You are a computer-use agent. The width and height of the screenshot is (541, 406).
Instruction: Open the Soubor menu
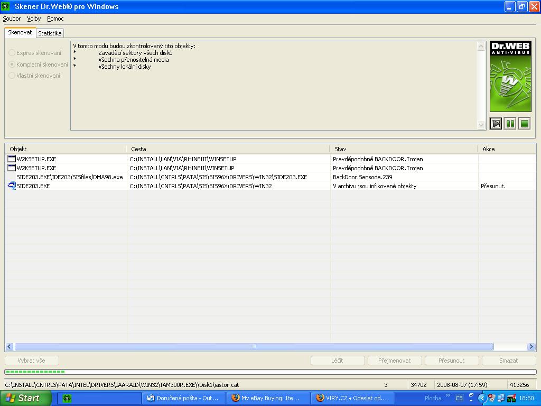(12, 19)
